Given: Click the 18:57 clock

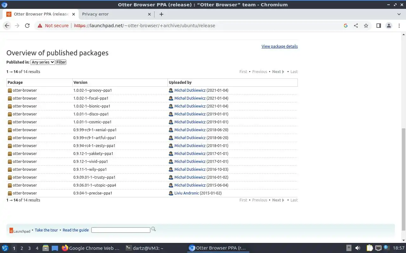Looking at the screenshot, I should pos(399,248).
